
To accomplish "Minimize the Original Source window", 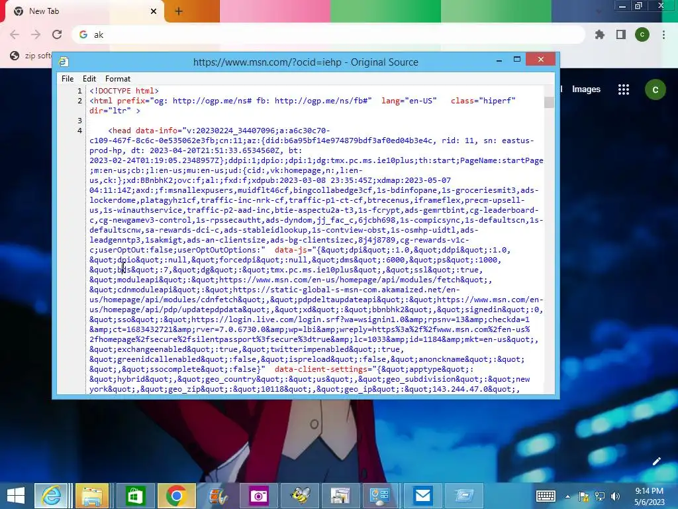I will [499, 60].
